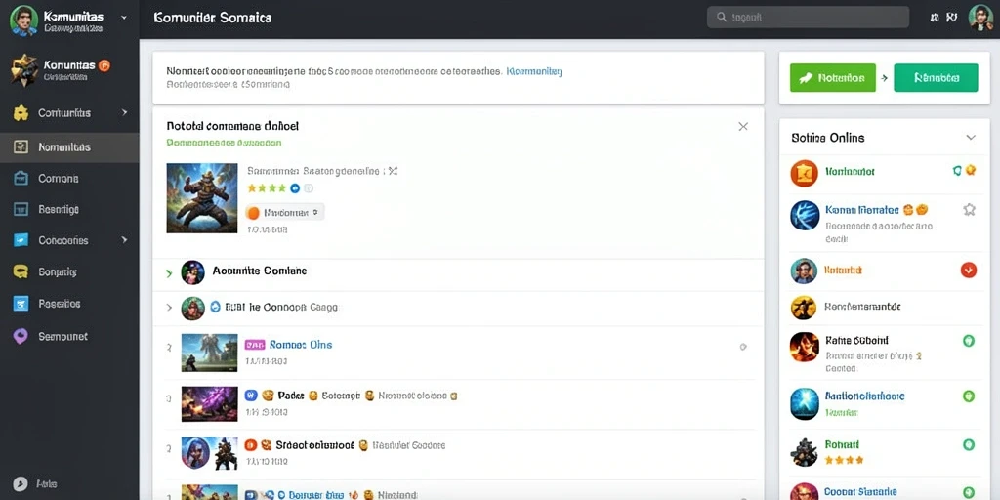The image size is (1000, 500).
Task: Open the Somoec Oins link title
Action: pyautogui.click(x=301, y=345)
